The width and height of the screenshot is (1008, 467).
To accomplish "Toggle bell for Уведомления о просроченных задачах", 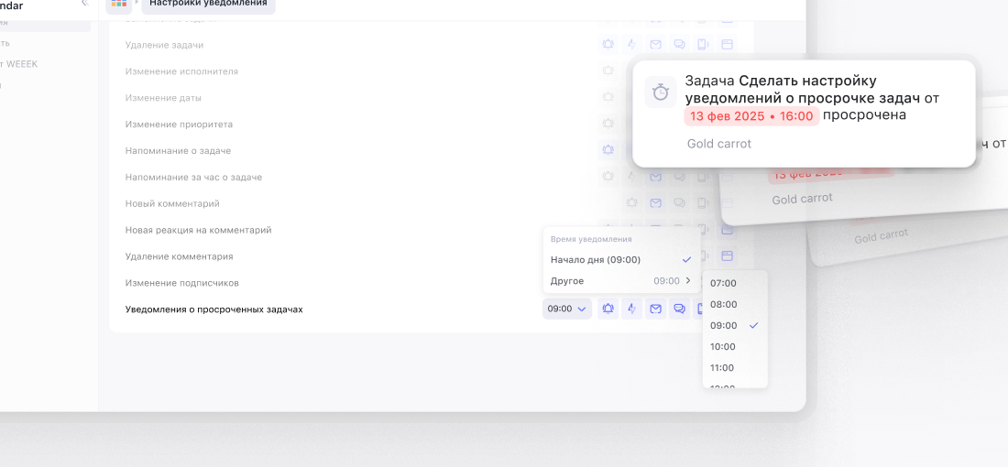I will click(608, 309).
